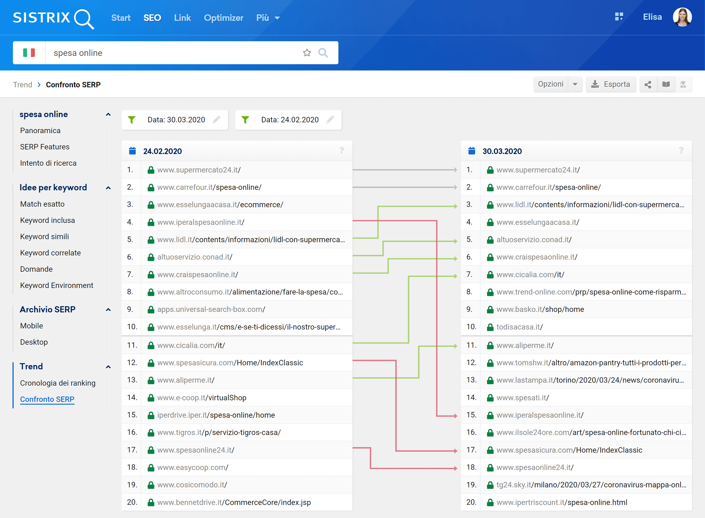705x518 pixels.
Task: Open www.esselungaacasa.it/ecommerce/ link
Action: [x=220, y=205]
